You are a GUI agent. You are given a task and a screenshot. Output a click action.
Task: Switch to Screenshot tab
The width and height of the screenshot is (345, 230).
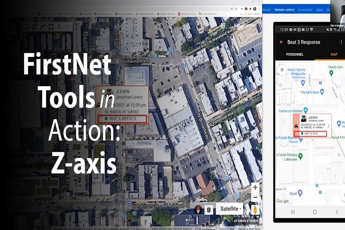305,10
